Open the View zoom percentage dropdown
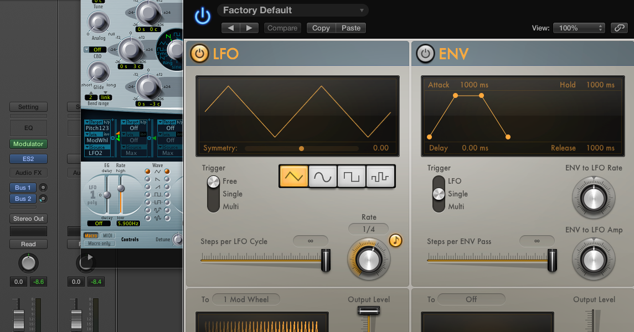This screenshot has width=634, height=332. 577,27
